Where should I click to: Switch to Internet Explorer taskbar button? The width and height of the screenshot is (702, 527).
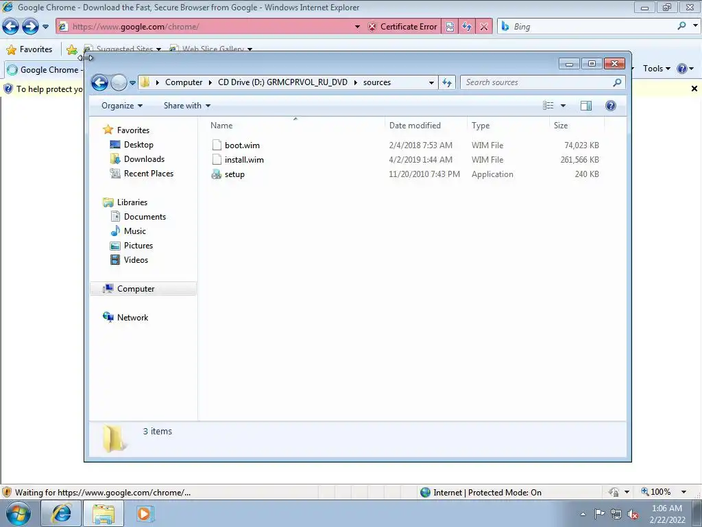61,513
